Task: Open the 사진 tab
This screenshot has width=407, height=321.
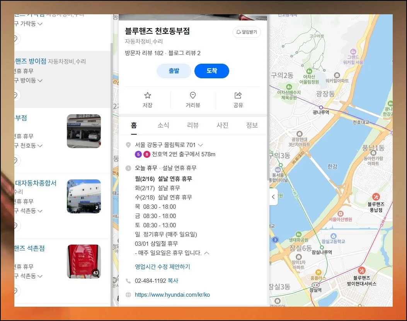Action: point(222,125)
